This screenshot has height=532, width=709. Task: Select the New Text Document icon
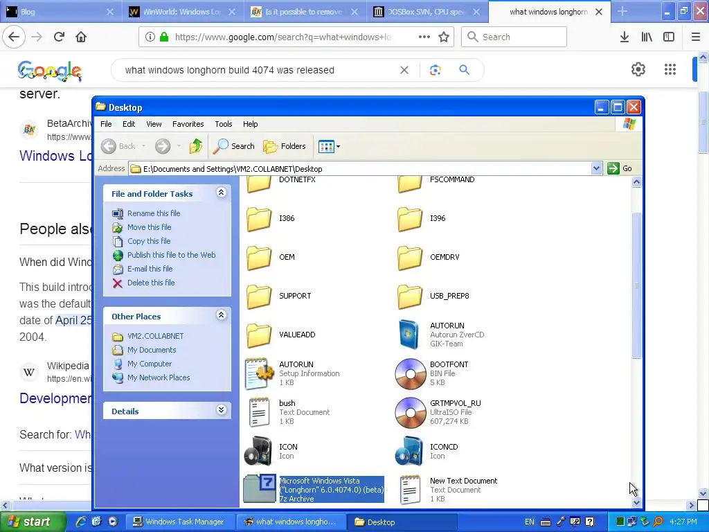point(410,490)
